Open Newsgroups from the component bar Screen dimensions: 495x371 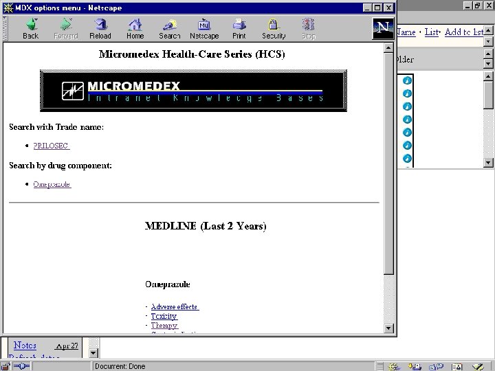436,367
